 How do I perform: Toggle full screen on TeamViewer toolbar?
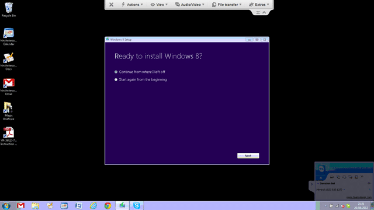click(258, 13)
